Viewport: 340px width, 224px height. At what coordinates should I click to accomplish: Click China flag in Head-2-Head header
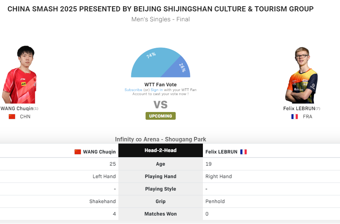[78, 152]
